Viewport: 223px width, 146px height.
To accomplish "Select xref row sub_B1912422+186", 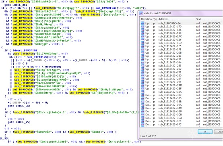I will point(182,30).
